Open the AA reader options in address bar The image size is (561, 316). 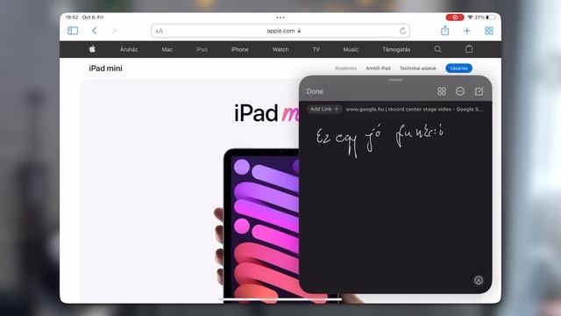160,32
